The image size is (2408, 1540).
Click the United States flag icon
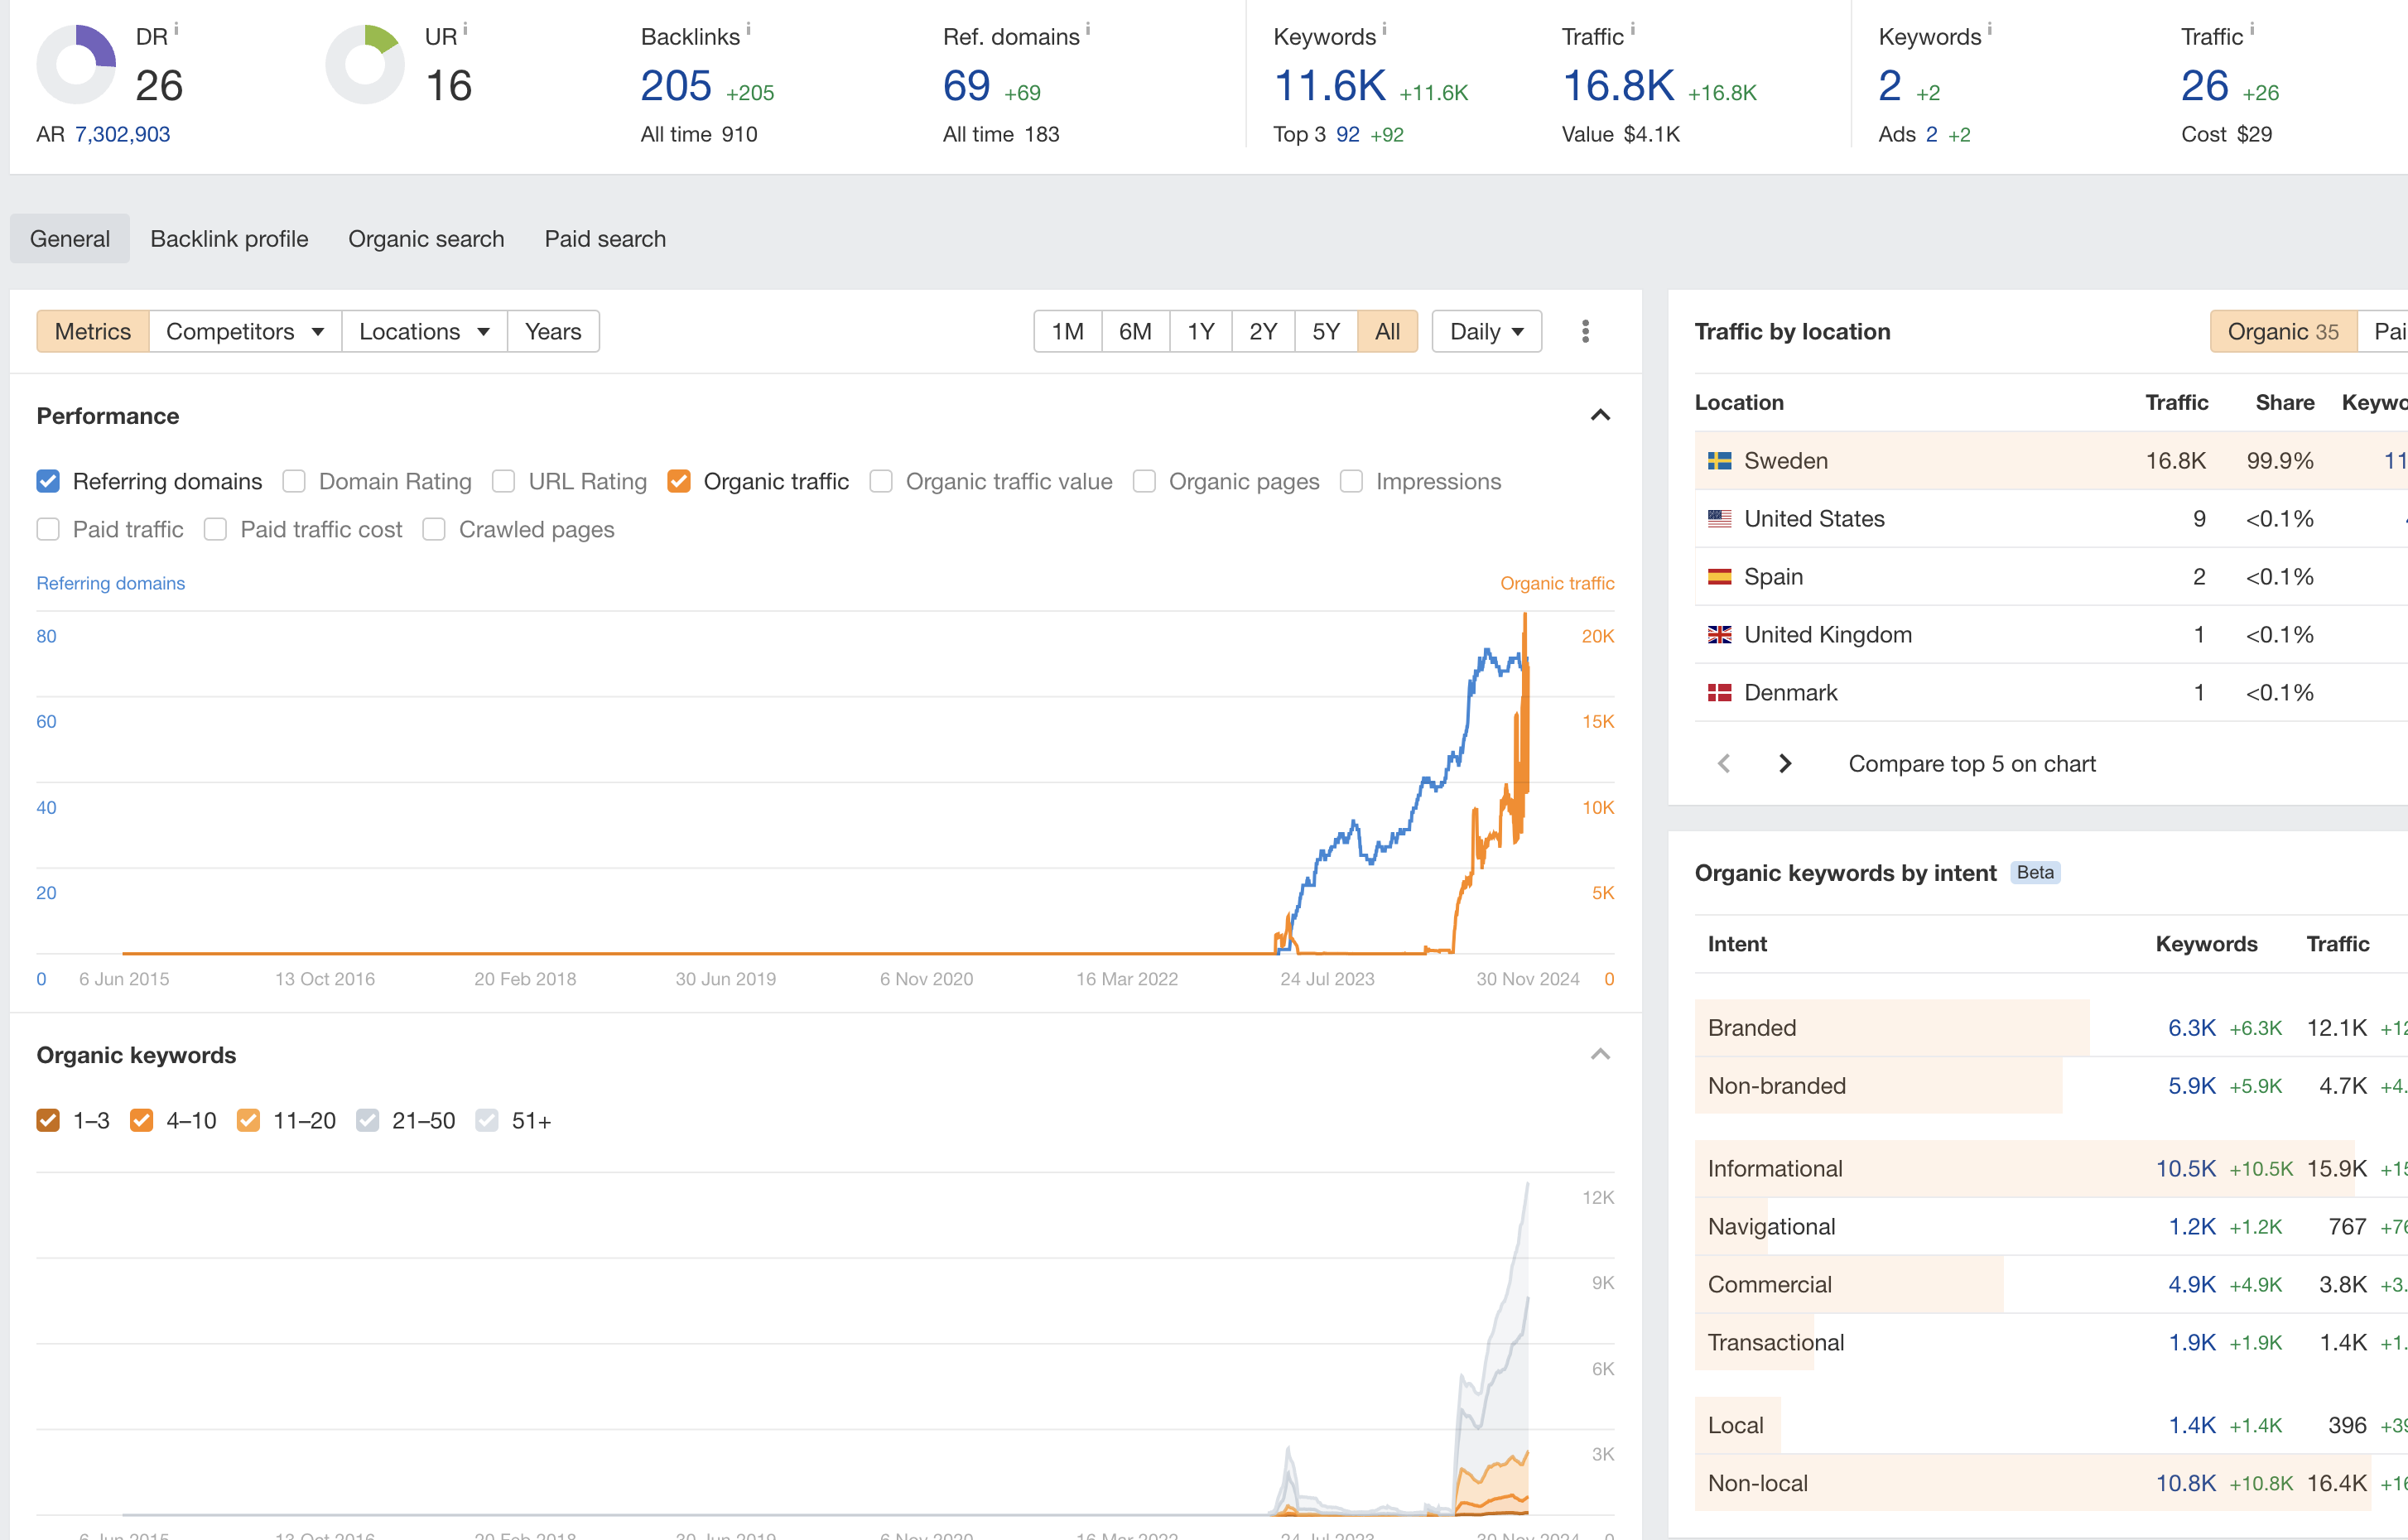pyautogui.click(x=1719, y=519)
